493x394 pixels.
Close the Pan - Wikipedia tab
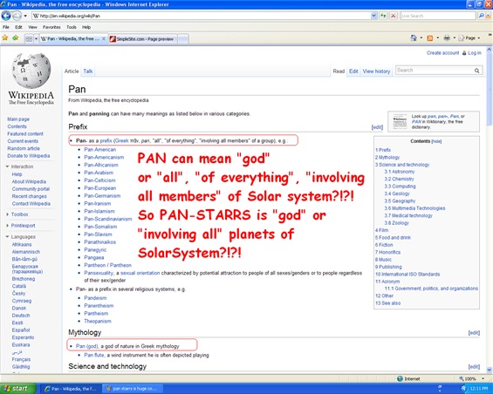[104, 38]
